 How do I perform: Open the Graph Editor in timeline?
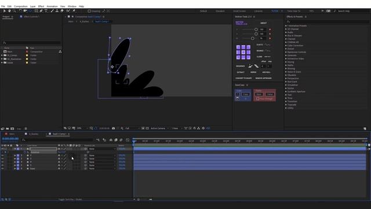tap(128, 140)
